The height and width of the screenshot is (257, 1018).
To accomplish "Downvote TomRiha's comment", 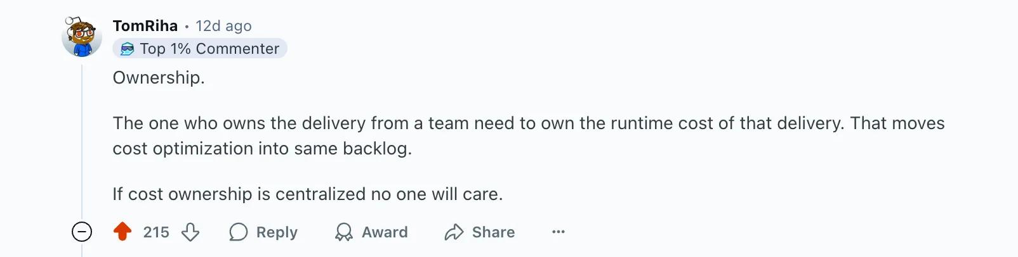I will point(190,232).
